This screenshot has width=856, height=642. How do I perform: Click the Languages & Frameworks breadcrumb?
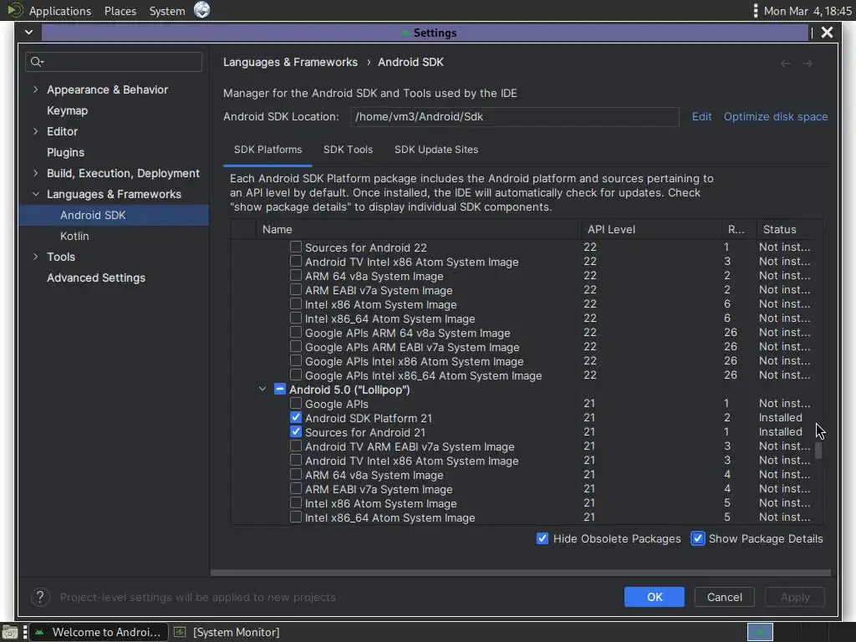[290, 62]
